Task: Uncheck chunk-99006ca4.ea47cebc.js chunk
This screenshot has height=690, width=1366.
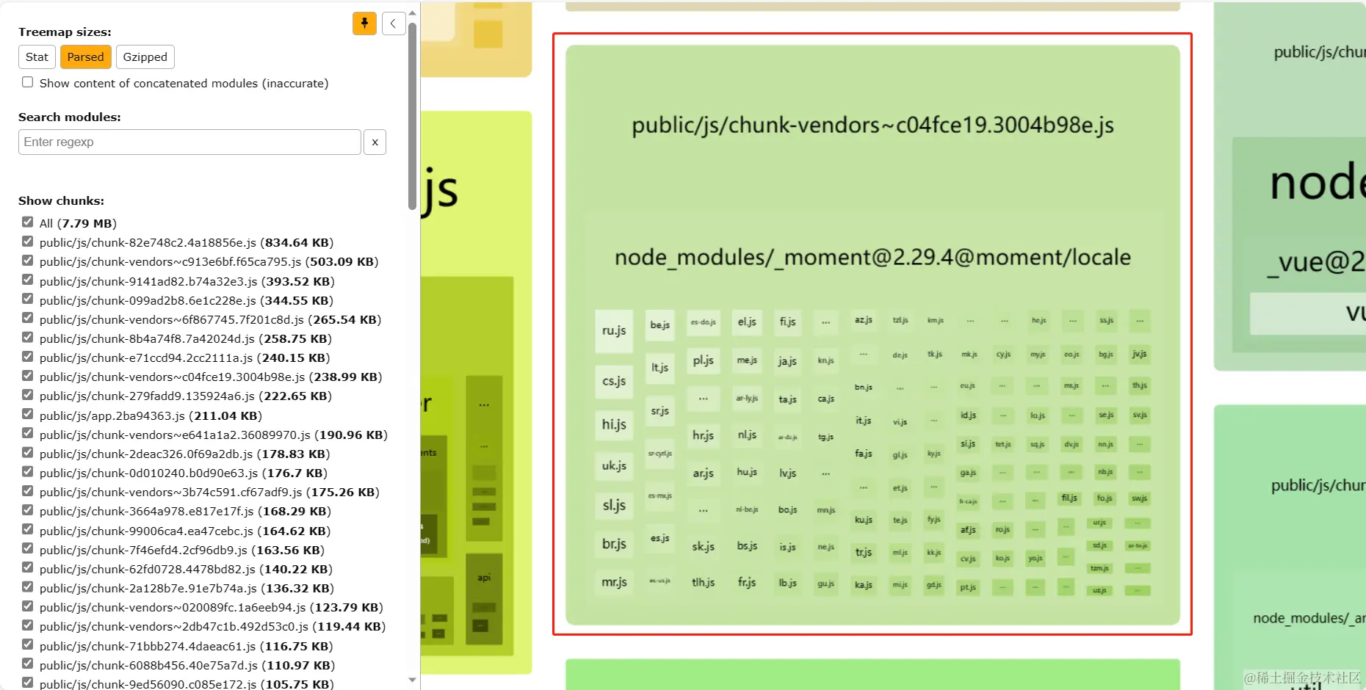Action: (x=28, y=529)
